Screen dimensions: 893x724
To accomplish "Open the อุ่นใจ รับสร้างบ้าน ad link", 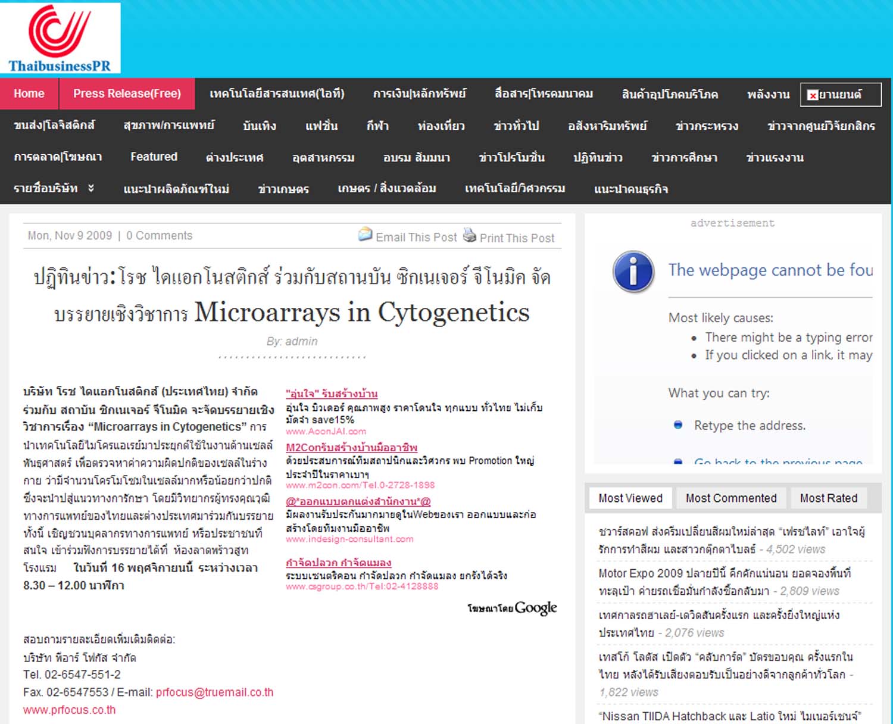I will pos(332,394).
